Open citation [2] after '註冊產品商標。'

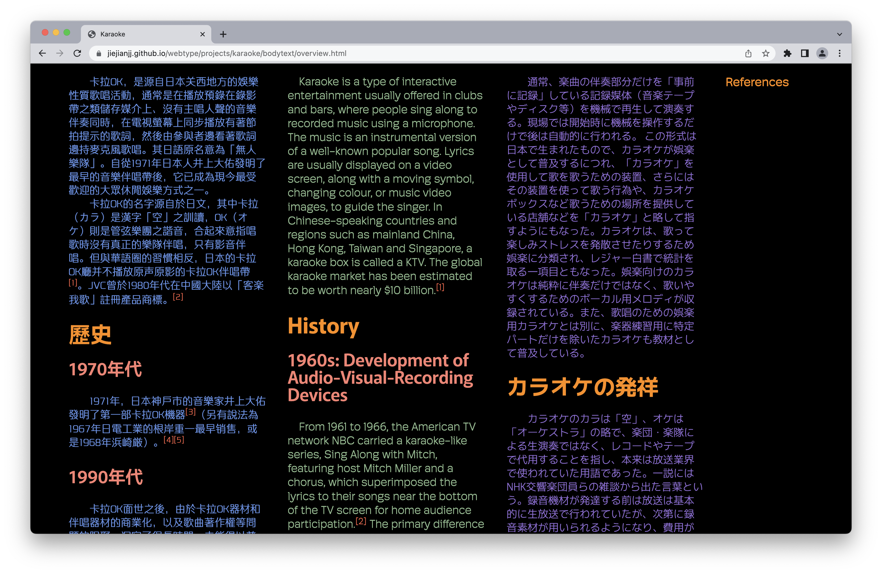tap(178, 297)
